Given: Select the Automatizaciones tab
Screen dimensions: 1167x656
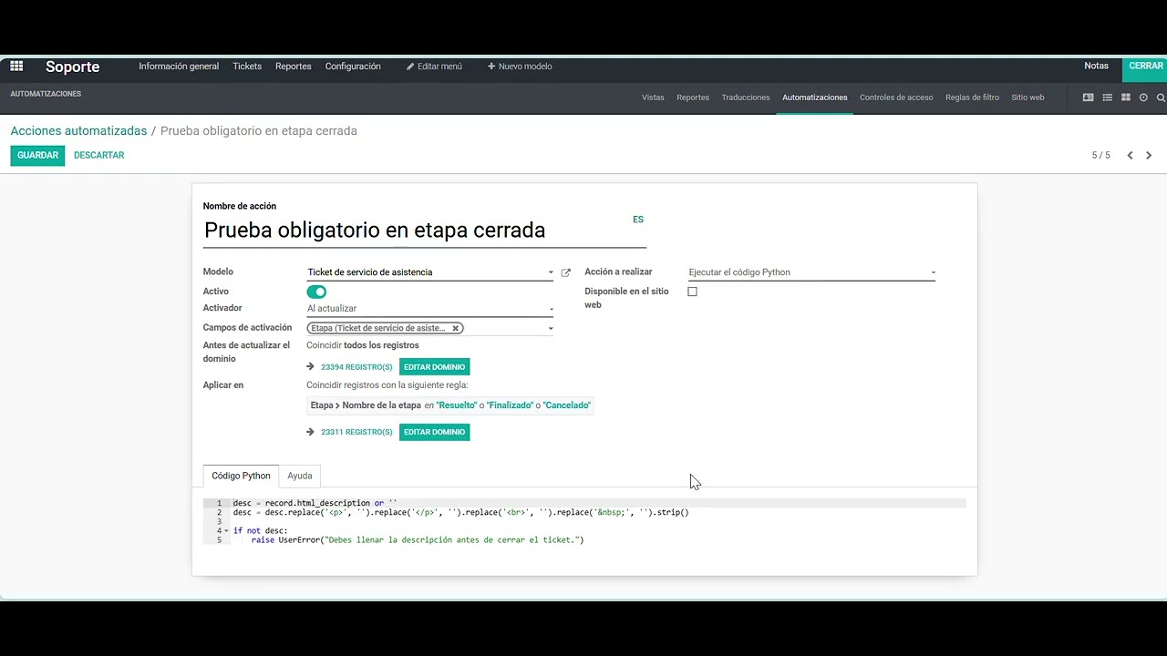Looking at the screenshot, I should 815,97.
